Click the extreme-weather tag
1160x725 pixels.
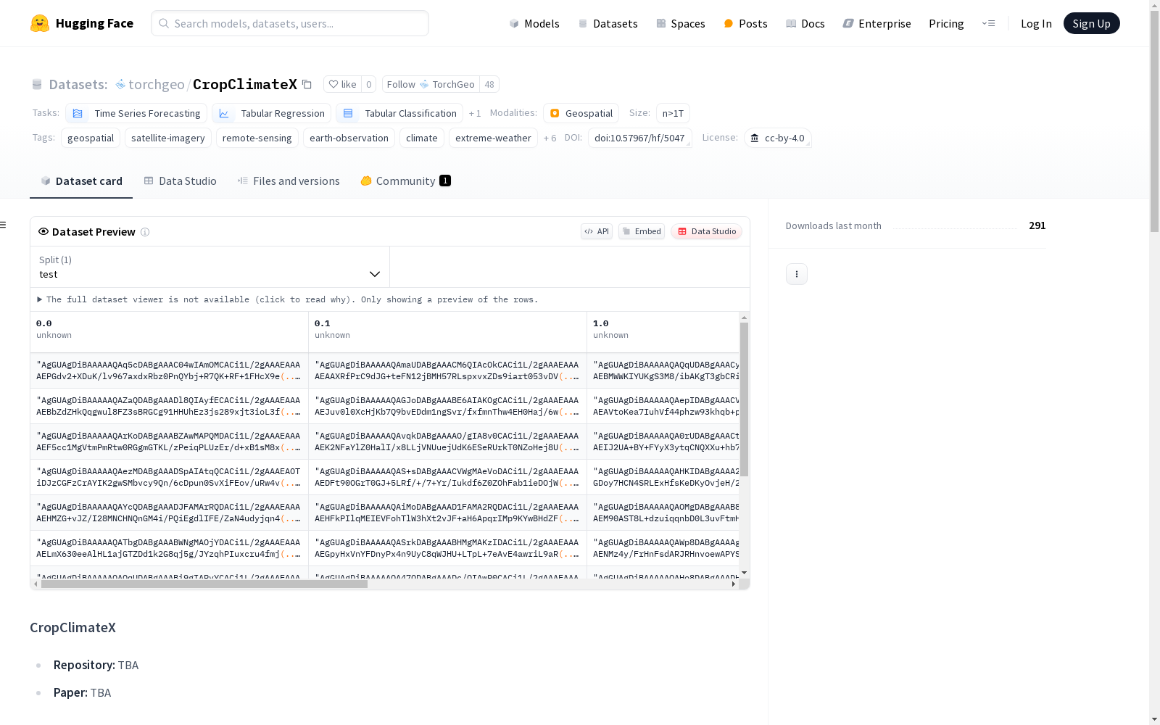pyautogui.click(x=493, y=138)
